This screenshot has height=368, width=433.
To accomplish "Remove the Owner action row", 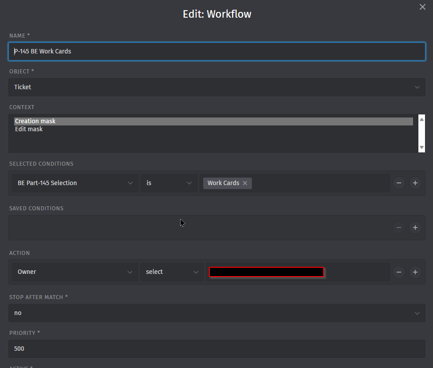I will click(x=399, y=272).
